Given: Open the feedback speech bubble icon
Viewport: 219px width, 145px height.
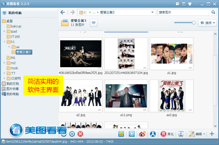Looking at the screenshot, I should 177,4.
